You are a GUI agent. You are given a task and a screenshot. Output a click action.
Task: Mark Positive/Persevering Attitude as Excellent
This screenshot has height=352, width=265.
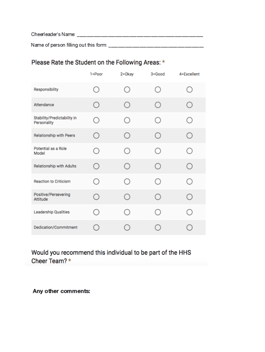pos(189,197)
